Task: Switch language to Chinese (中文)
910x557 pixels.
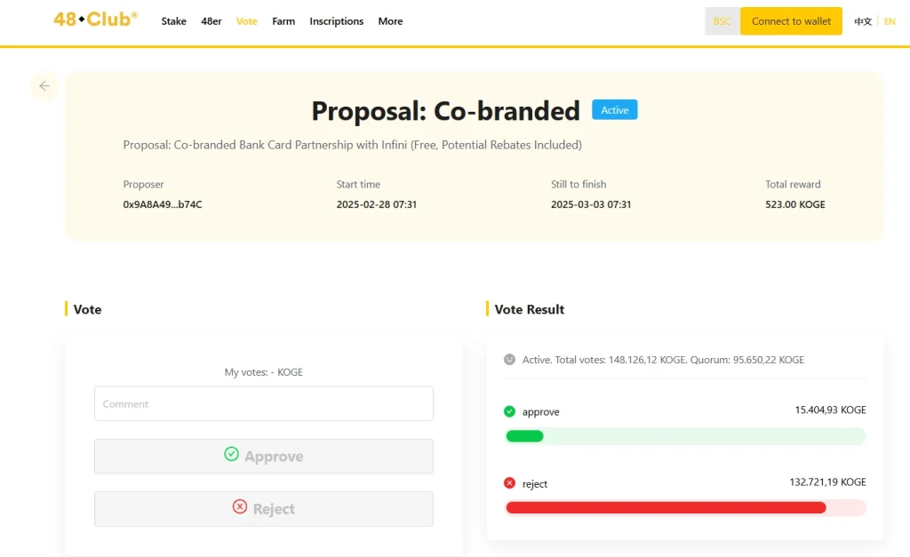Action: (862, 21)
